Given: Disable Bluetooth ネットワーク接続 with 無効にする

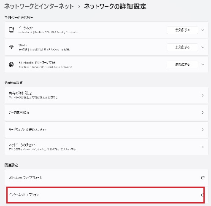Looking at the screenshot, I should (x=182, y=64).
